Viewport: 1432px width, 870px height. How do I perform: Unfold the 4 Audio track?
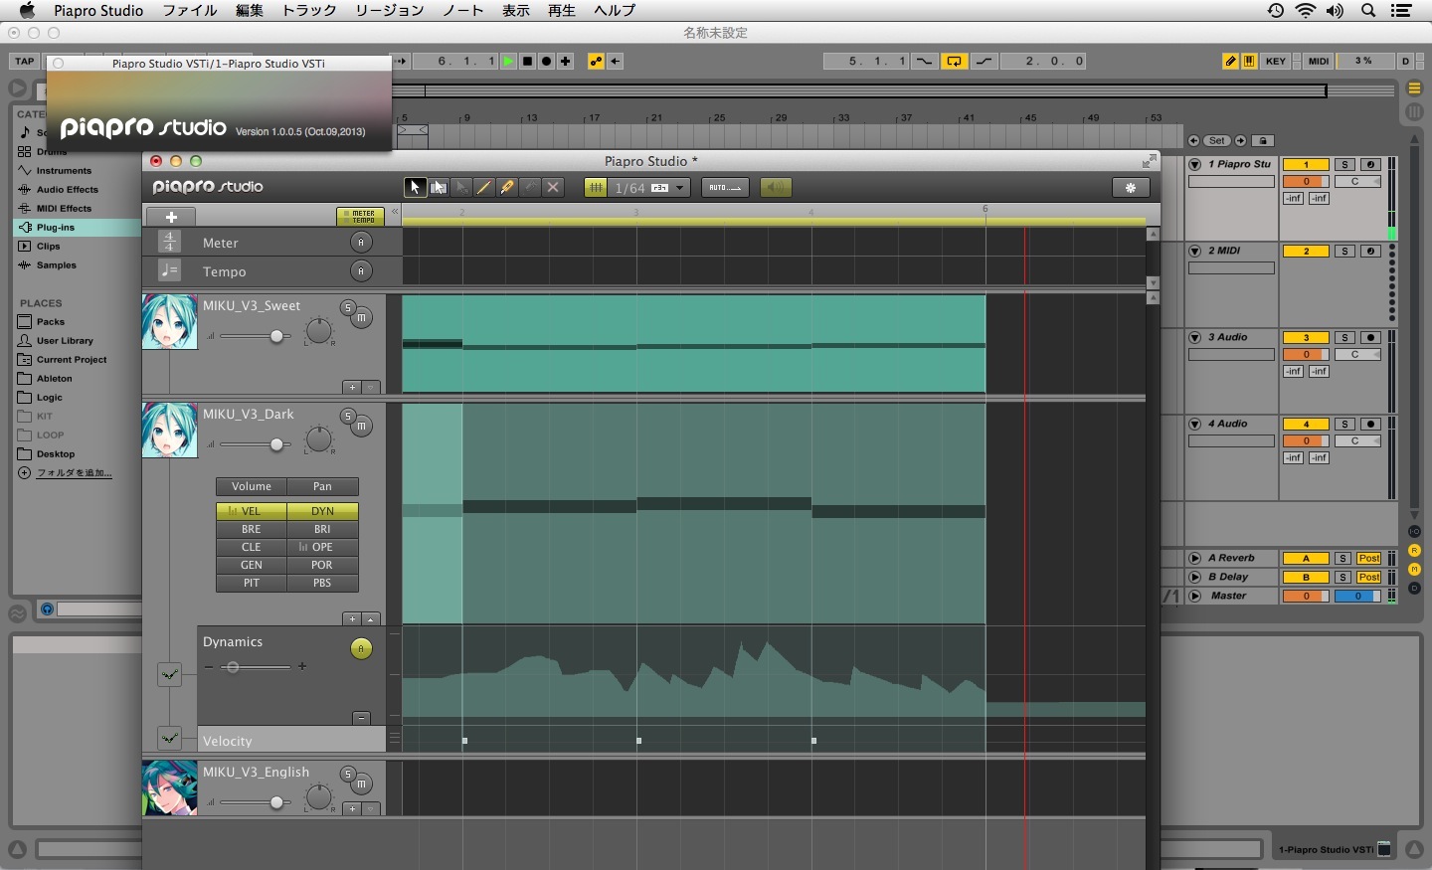(x=1195, y=424)
